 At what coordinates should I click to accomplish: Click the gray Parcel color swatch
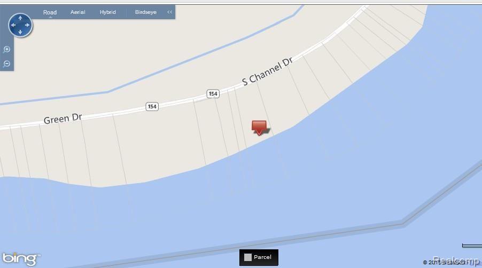pos(248,257)
